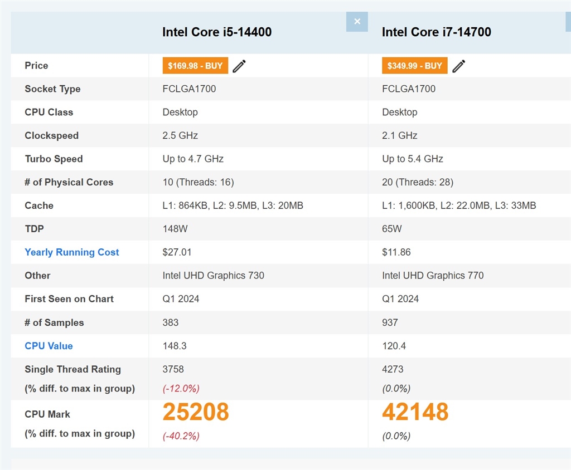Click the CPU Mark row label
This screenshot has height=470, width=571.
pyautogui.click(x=47, y=414)
